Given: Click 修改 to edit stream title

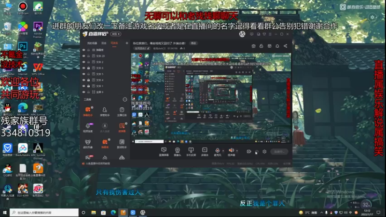Looking at the screenshot, I should [x=193, y=43].
